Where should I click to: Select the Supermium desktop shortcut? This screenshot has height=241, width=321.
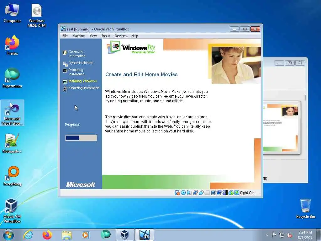point(12,78)
